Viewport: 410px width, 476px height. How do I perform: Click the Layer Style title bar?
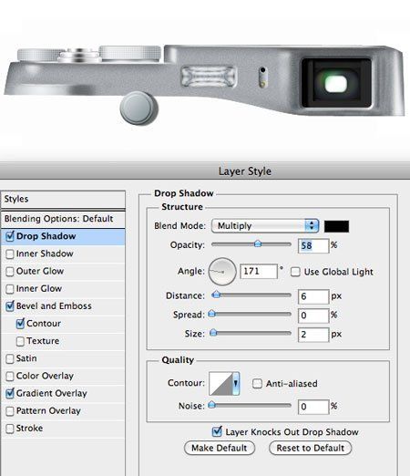coord(205,171)
